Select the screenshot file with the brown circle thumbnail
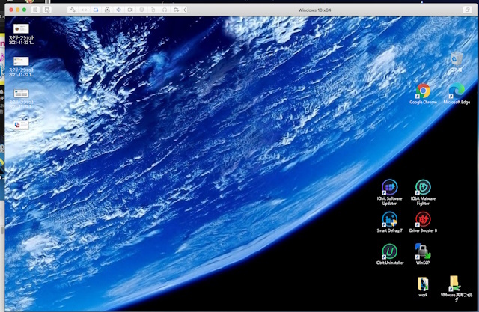 [x=22, y=34]
